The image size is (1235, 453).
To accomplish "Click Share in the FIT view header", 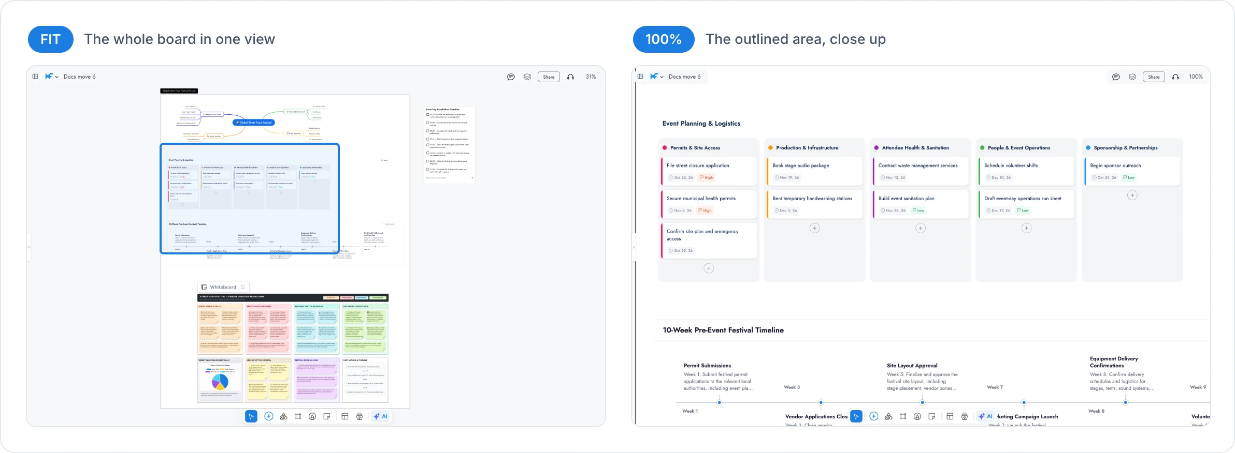I will (549, 77).
